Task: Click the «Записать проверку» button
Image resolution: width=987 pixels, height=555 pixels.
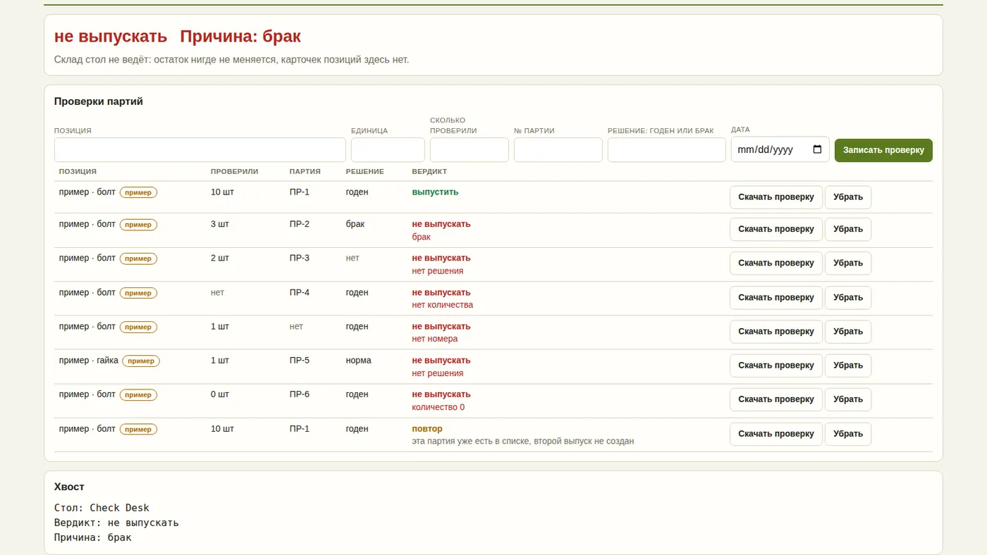Action: point(883,150)
